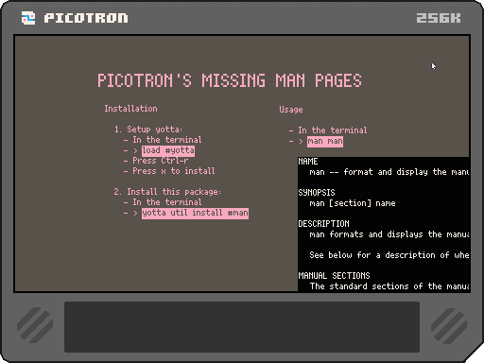Click the highlighted "yotta util install #man" command
This screenshot has height=363, width=484.
[195, 213]
